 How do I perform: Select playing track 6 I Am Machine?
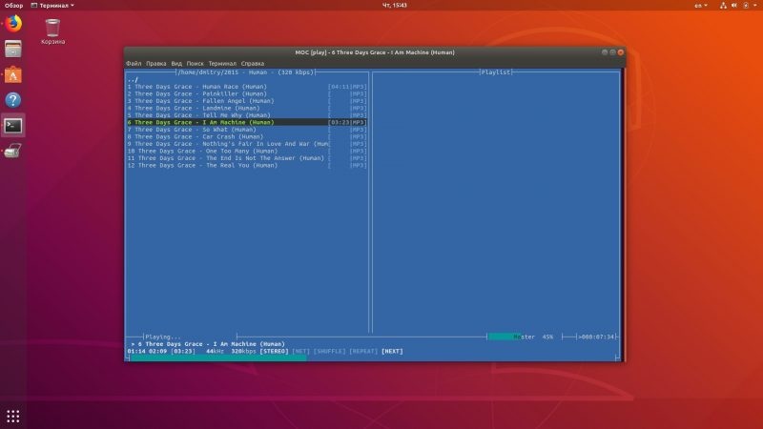(247, 122)
